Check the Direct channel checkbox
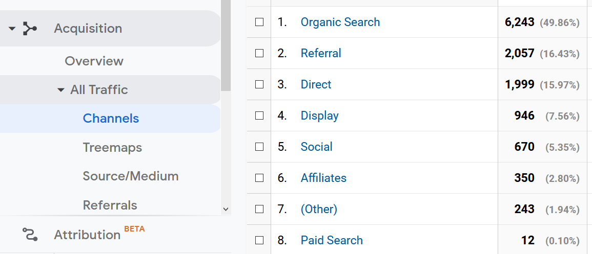 click(259, 84)
